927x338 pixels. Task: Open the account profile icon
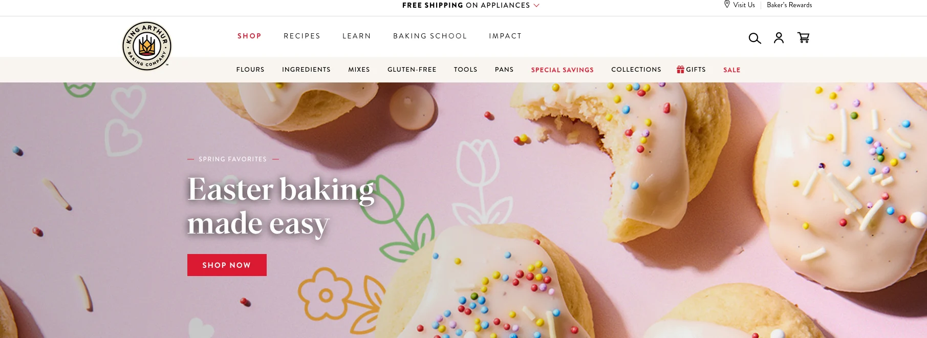coord(779,38)
